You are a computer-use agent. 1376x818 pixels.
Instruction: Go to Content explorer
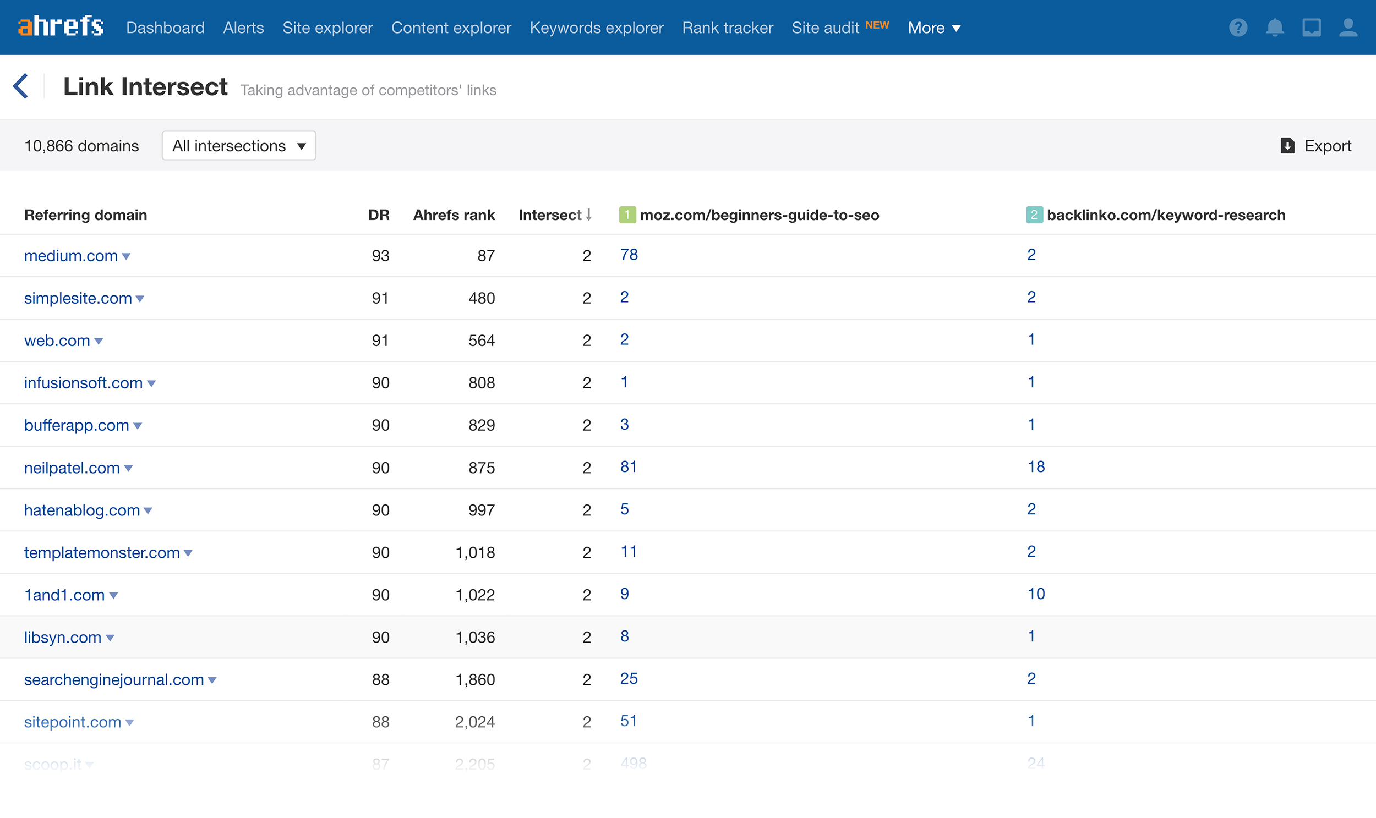(x=451, y=28)
